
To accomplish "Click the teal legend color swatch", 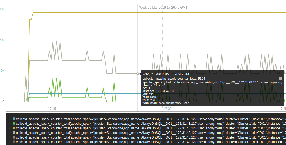I will coord(14,119).
